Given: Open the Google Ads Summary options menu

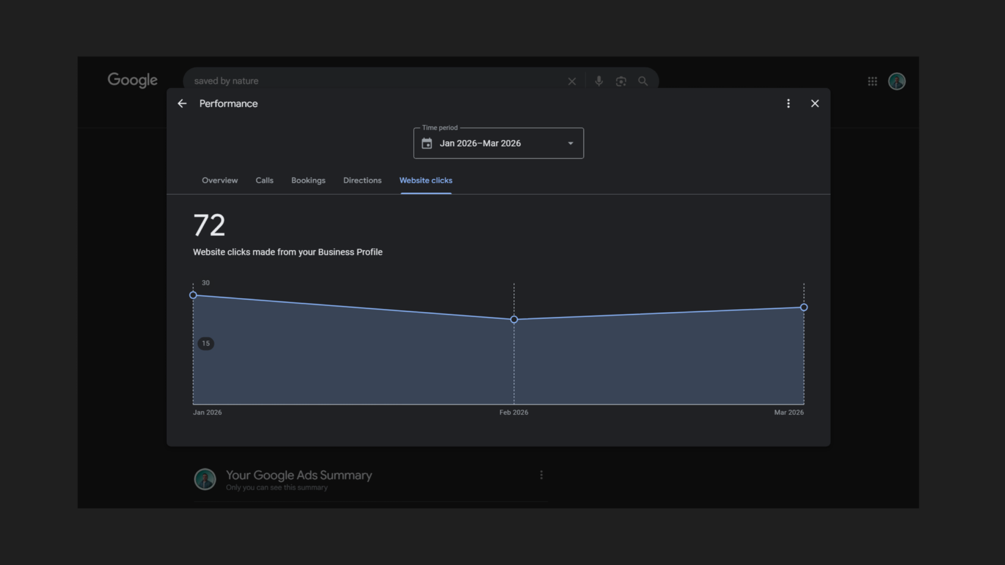Looking at the screenshot, I should [x=541, y=475].
